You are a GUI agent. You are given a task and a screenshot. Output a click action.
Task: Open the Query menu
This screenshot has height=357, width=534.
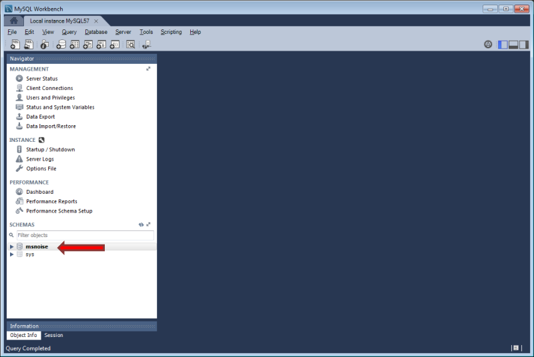point(69,32)
